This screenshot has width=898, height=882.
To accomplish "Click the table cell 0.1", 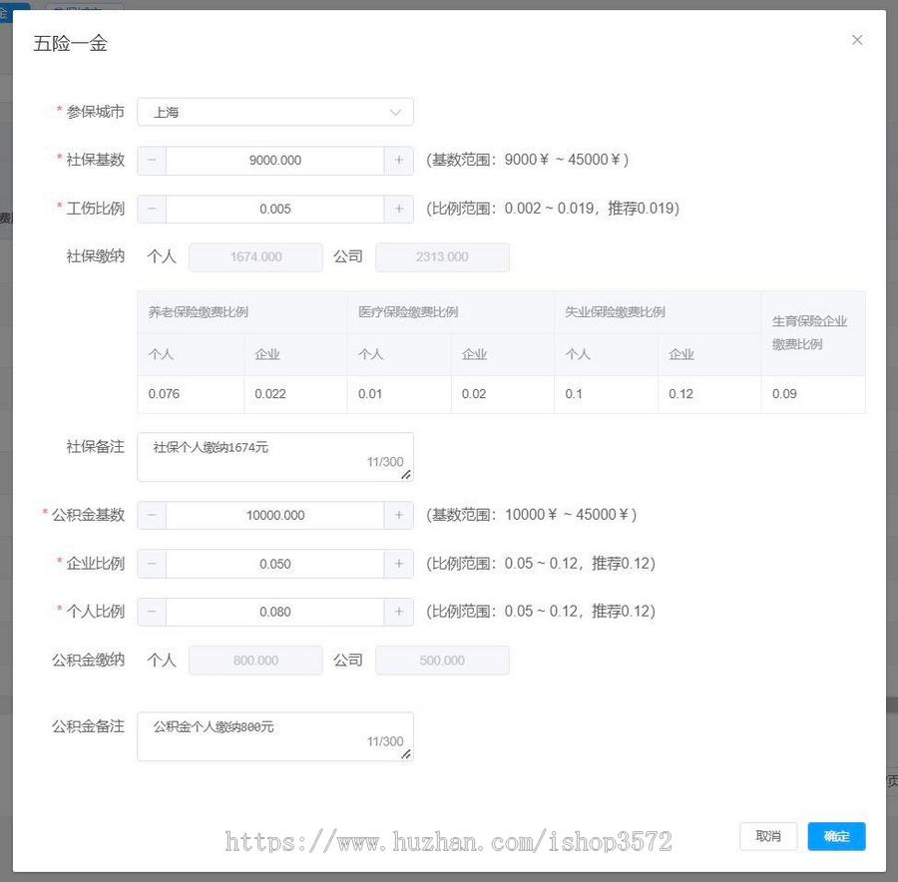I will 606,394.
